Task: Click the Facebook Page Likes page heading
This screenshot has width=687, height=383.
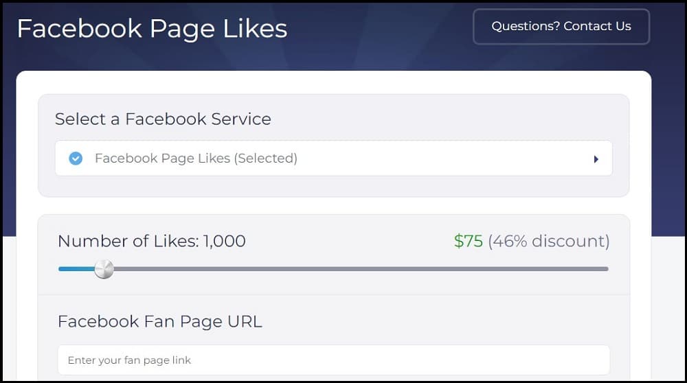Action: pyautogui.click(x=152, y=29)
